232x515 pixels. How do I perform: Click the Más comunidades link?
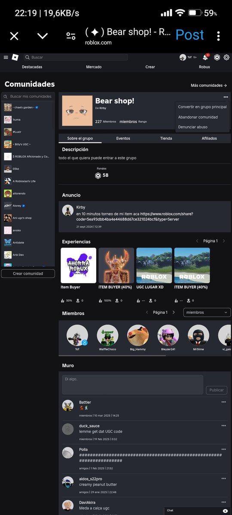point(209,85)
